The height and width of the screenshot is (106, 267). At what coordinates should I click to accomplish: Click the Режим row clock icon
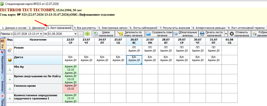coord(10,50)
